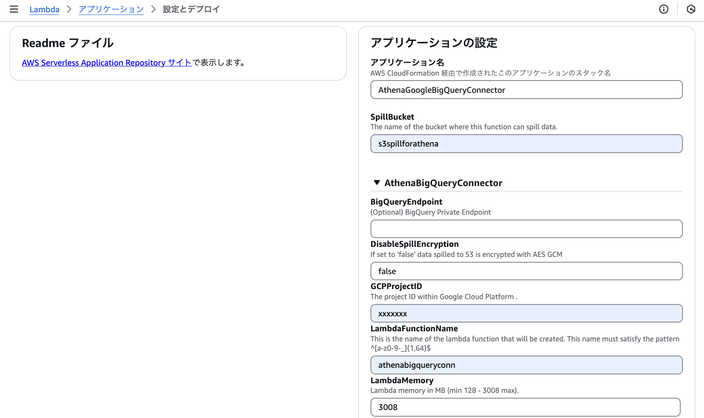Open アプリケーション breadcrumb link
The height and width of the screenshot is (418, 704).
pyautogui.click(x=111, y=9)
